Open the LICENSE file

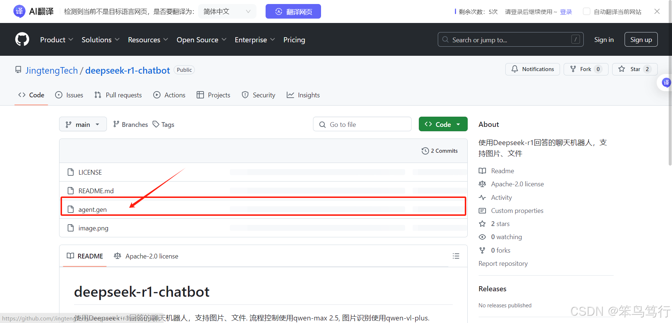pos(90,172)
